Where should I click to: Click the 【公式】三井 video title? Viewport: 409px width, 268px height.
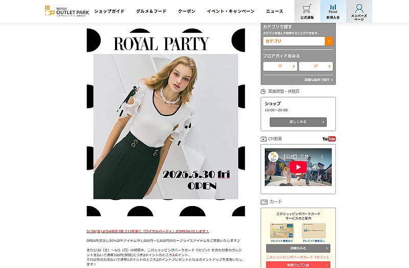[x=297, y=157]
